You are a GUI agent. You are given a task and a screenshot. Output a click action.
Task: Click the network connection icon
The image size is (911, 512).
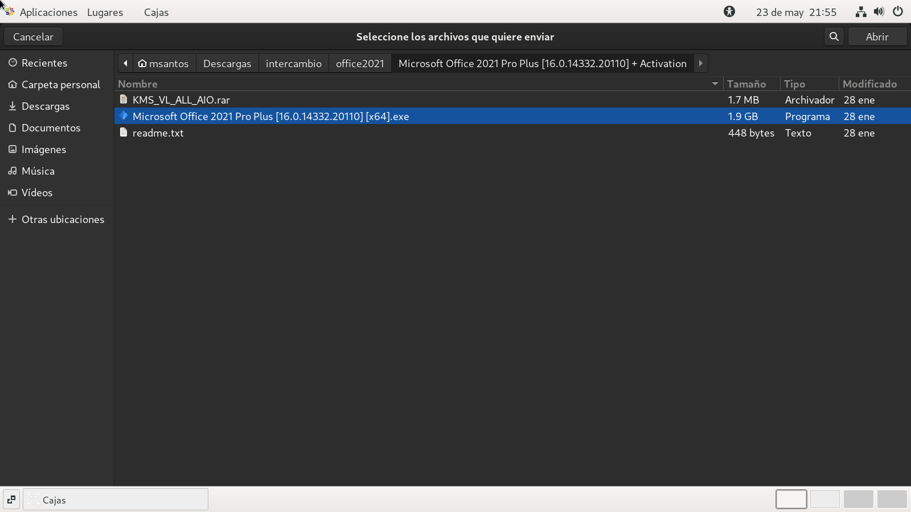[861, 11]
